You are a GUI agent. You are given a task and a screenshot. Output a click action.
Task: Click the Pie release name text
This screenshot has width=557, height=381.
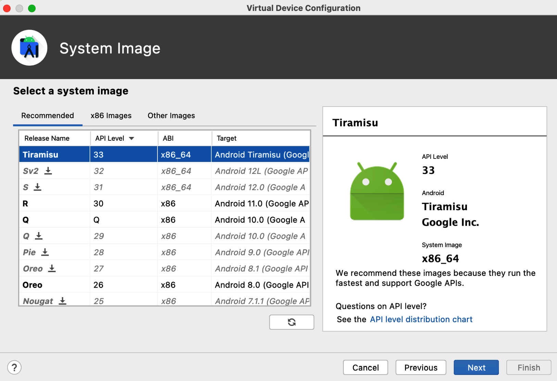[29, 252]
